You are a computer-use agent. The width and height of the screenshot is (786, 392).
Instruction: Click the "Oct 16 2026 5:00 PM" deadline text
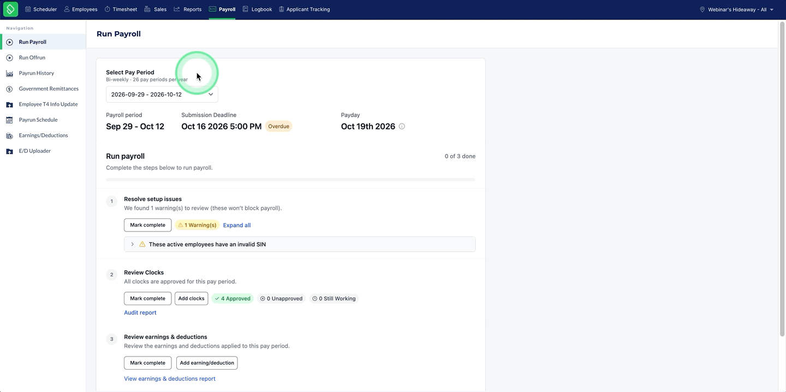[x=222, y=127]
